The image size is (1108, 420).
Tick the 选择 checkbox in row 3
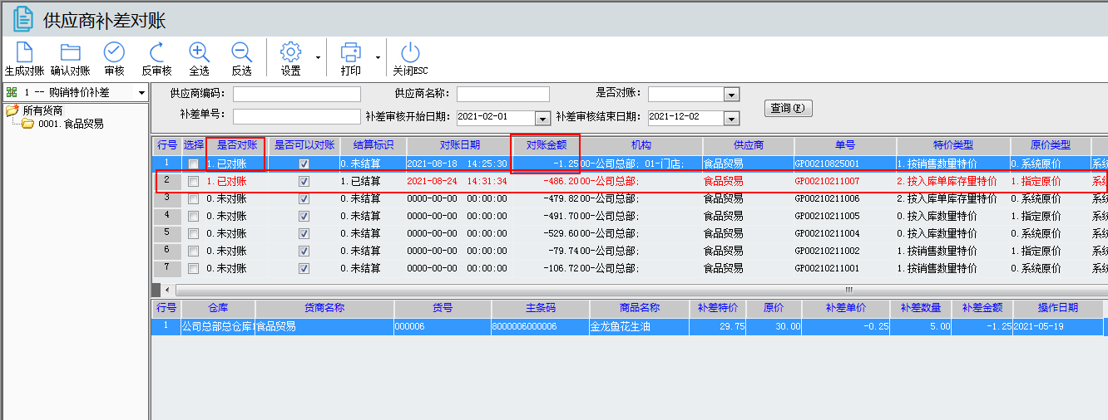pos(193,198)
